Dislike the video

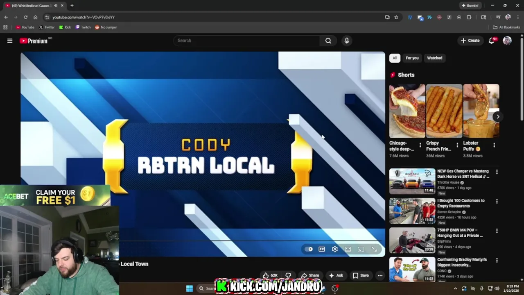[288, 275]
